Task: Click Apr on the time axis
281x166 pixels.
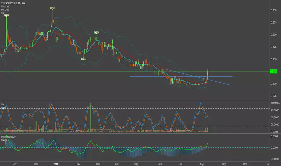Action: click(x=117, y=164)
